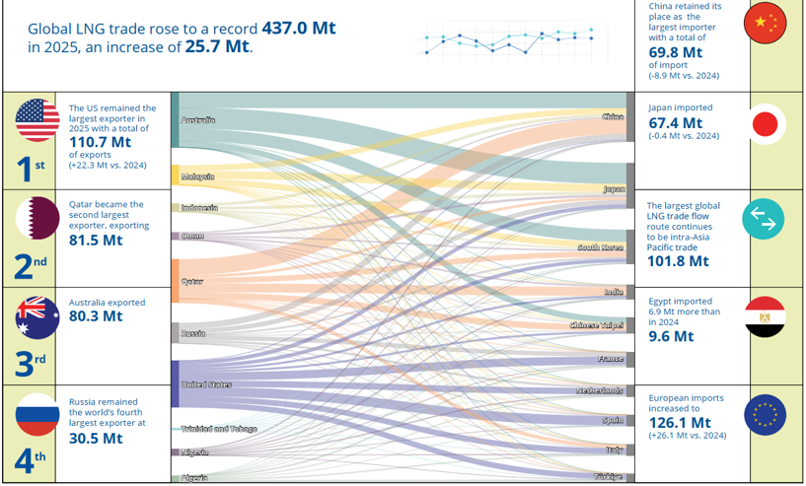
Task: Click the Russia flag icon
Action: (37, 415)
